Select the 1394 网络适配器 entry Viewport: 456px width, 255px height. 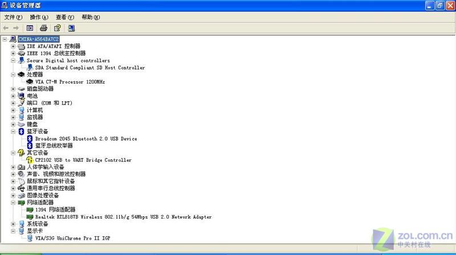click(55, 209)
